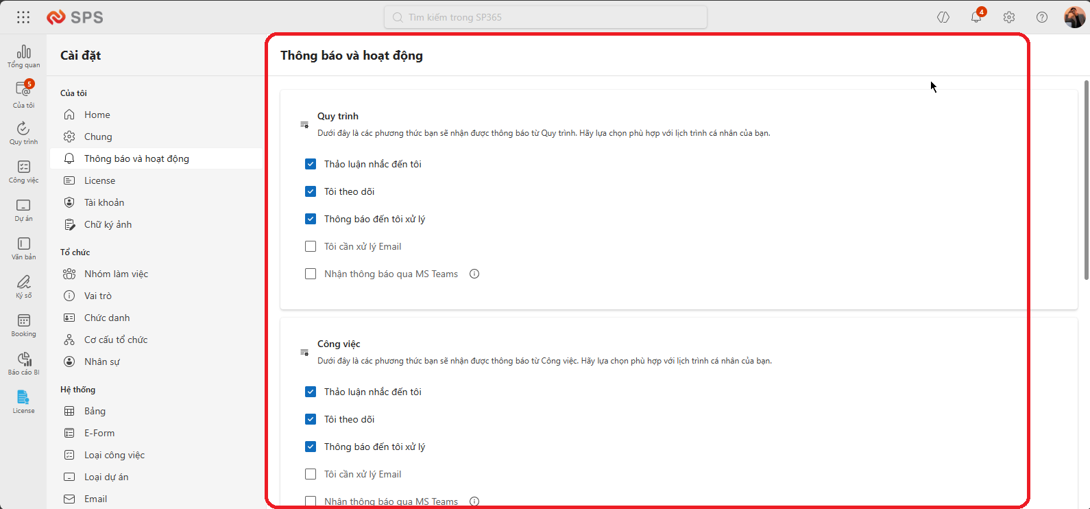Click the vertical scrollbar on the right
The height and width of the screenshot is (509, 1090).
pos(1086,180)
